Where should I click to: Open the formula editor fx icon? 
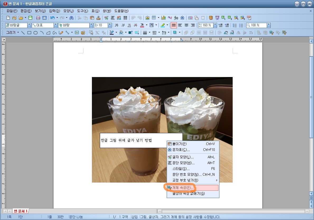[176, 18]
